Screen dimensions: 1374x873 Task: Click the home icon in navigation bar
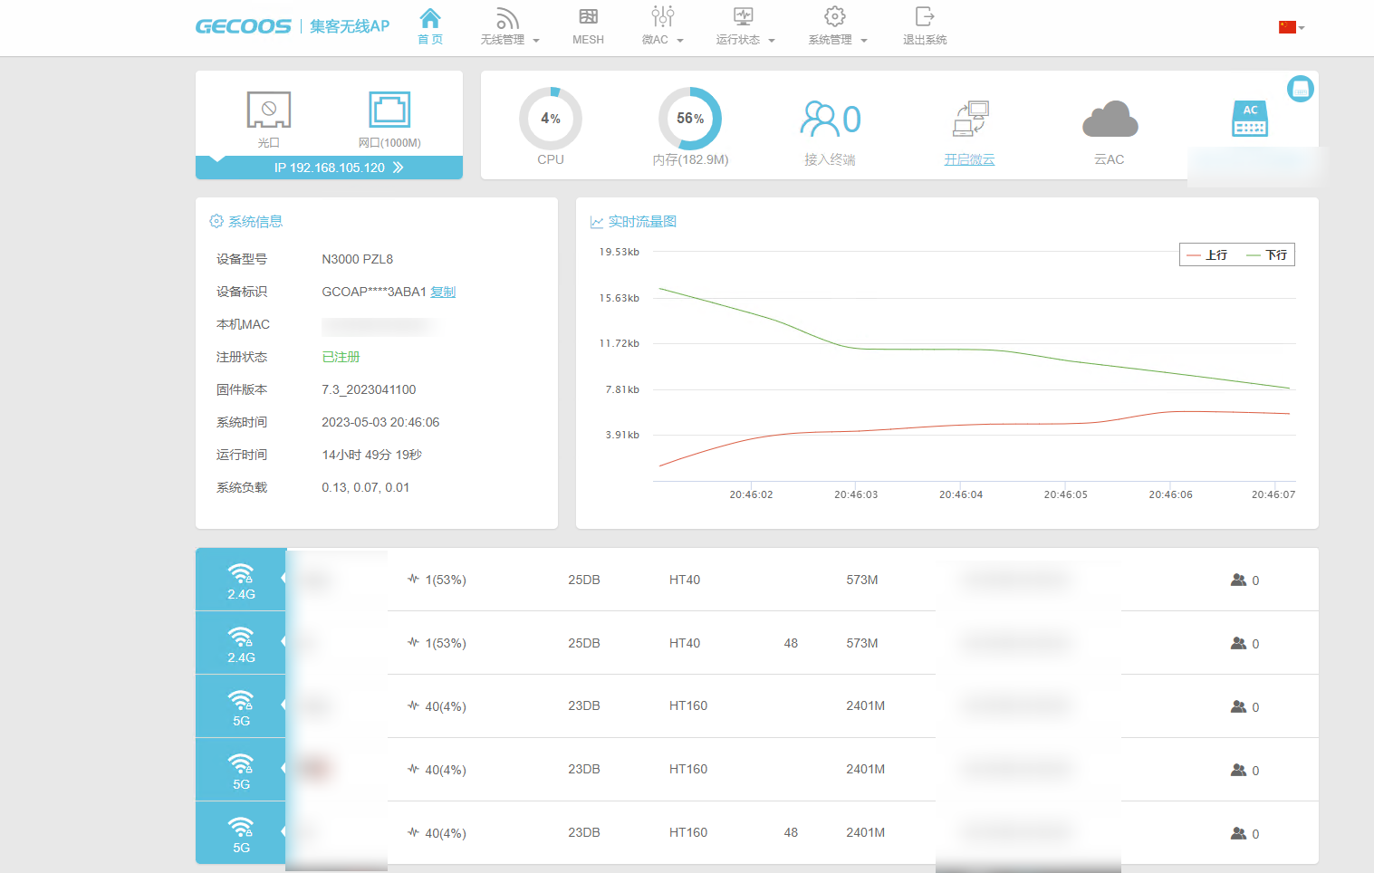(430, 19)
